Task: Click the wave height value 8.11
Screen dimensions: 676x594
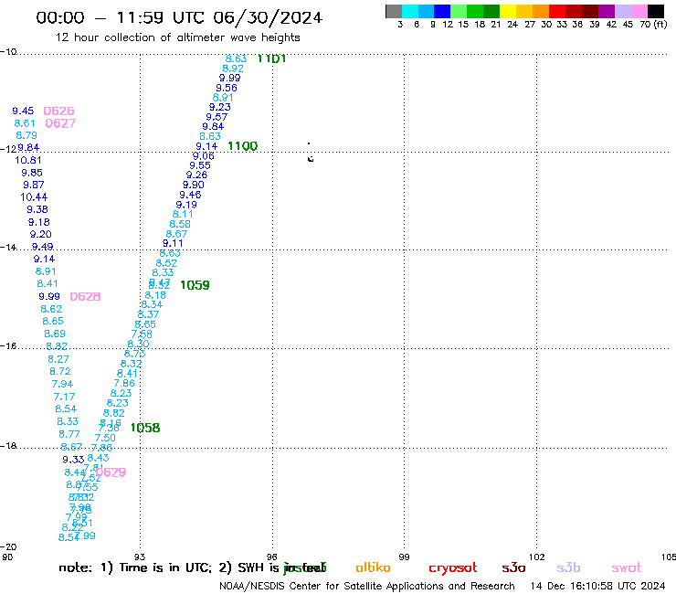Action: [183, 214]
